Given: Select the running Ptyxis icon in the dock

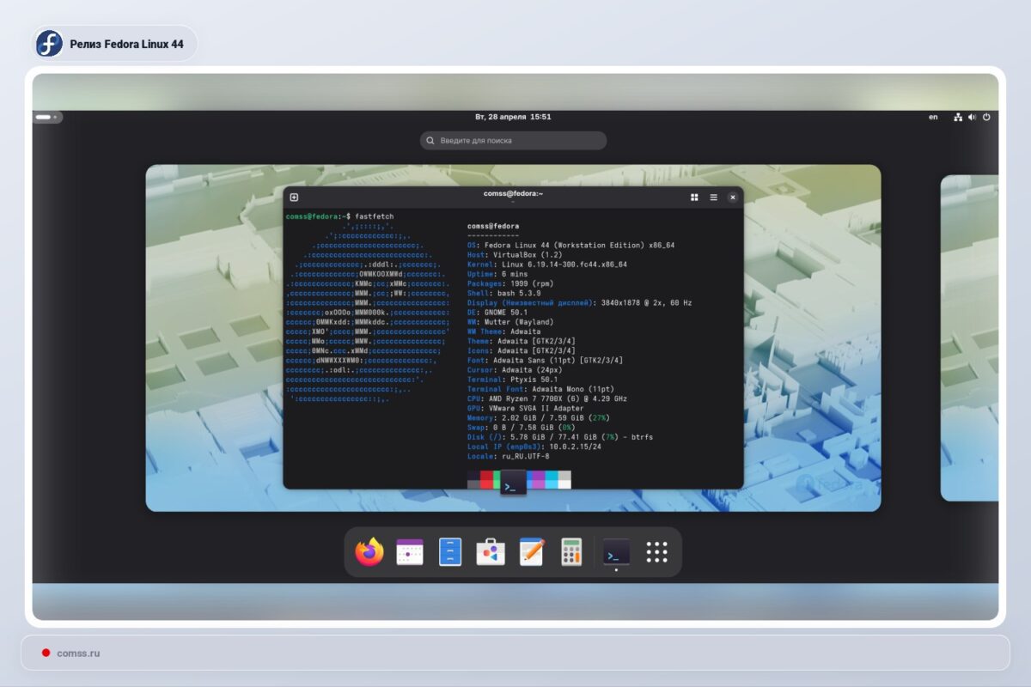Looking at the screenshot, I should tap(617, 551).
